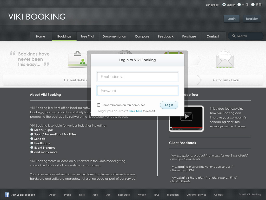The height and width of the screenshot is (200, 266).
Task: Click '© 2011 Viki Booking' copyright text
Action: point(250,195)
